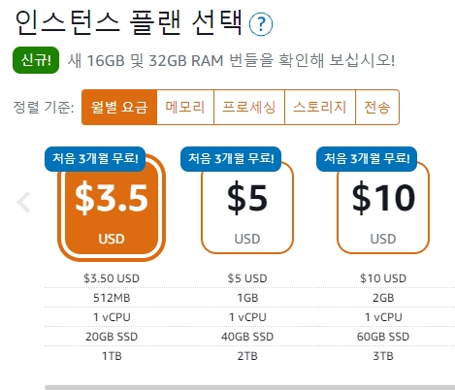
Task: Sort plans by 월별 요금
Action: [x=119, y=107]
